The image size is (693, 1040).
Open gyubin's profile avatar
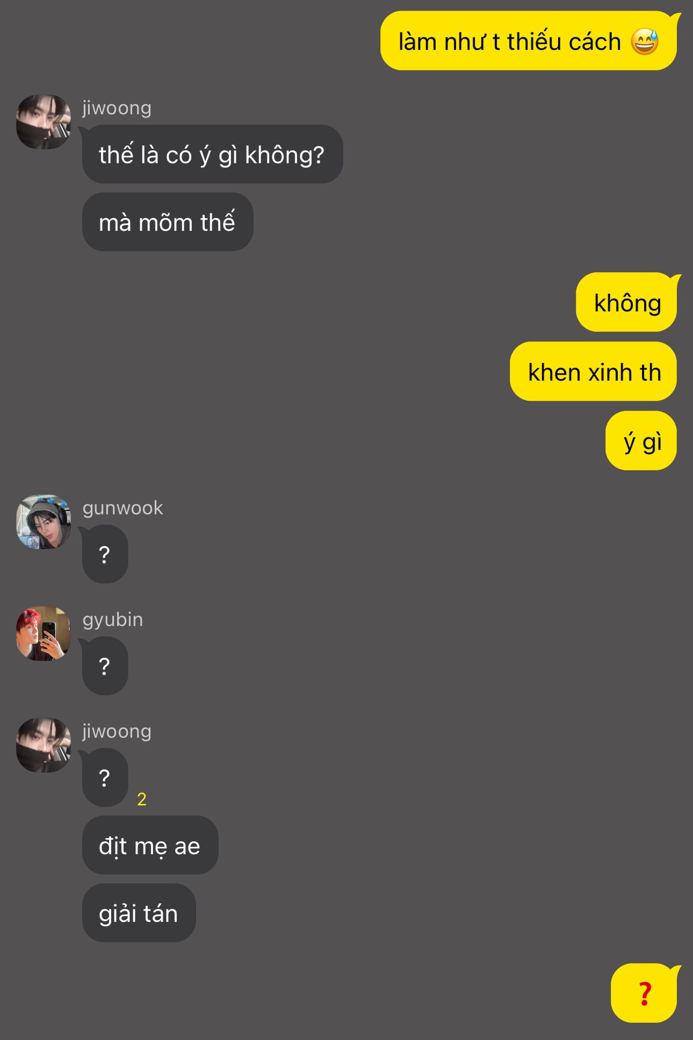(43, 633)
